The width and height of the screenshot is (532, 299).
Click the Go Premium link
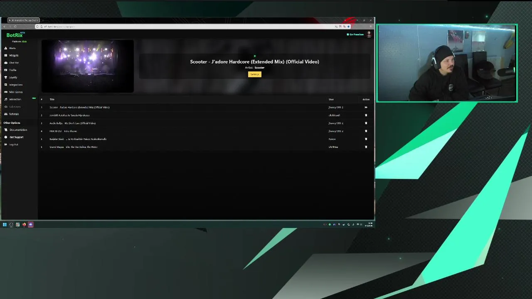pos(355,34)
